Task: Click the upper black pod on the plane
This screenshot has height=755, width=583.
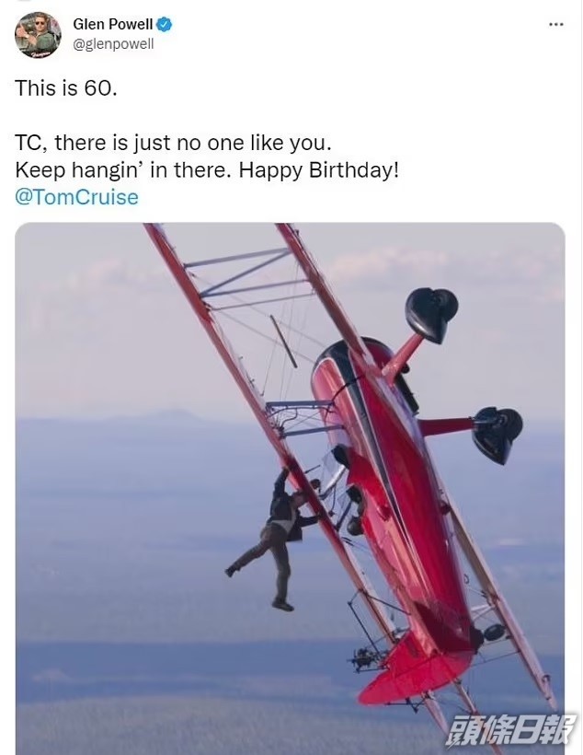Action: coord(431,315)
